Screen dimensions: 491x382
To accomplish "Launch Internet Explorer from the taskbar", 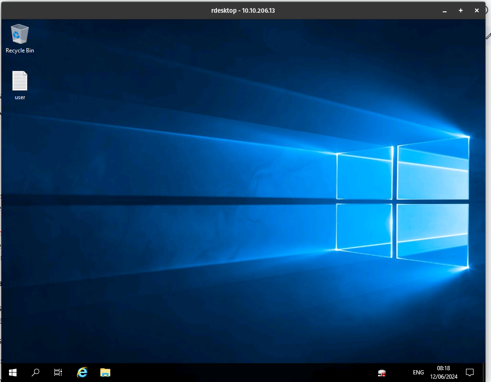I will (82, 372).
